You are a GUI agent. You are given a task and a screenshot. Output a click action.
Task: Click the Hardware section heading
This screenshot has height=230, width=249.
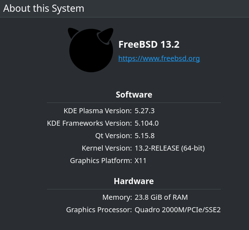134,181
